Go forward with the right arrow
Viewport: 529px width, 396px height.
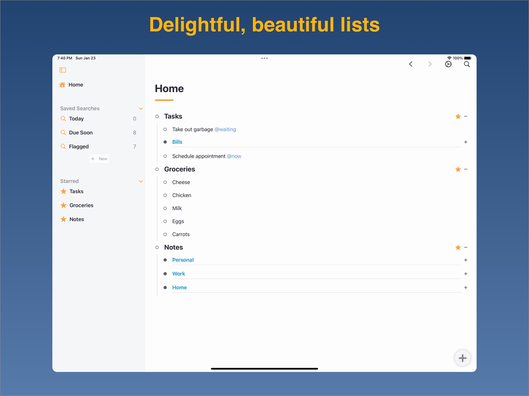(430, 64)
